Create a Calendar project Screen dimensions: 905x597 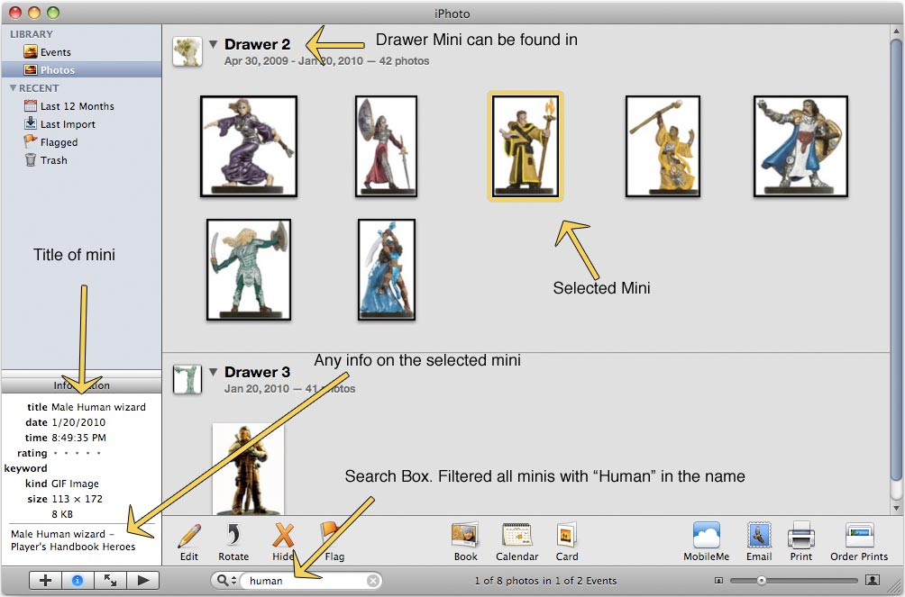(517, 542)
